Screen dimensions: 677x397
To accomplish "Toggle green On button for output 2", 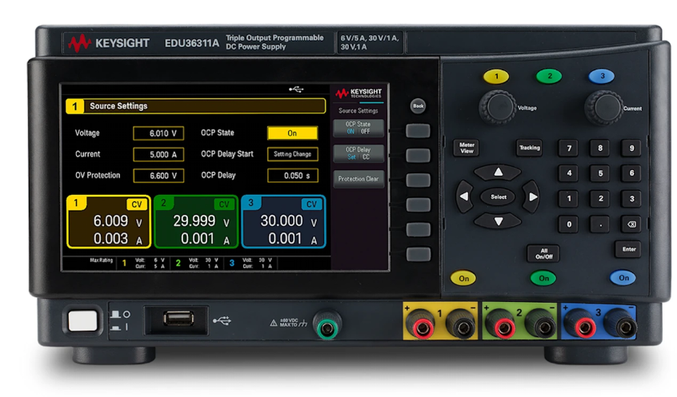I will pos(543,278).
